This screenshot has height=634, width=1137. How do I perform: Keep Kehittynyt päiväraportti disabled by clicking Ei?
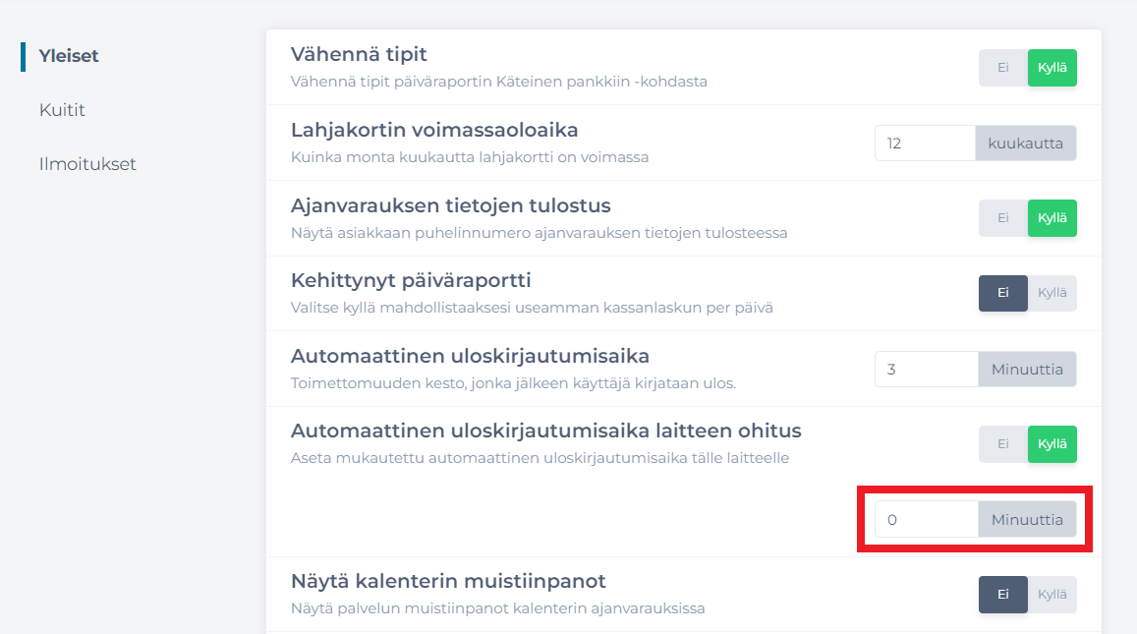[1002, 292]
